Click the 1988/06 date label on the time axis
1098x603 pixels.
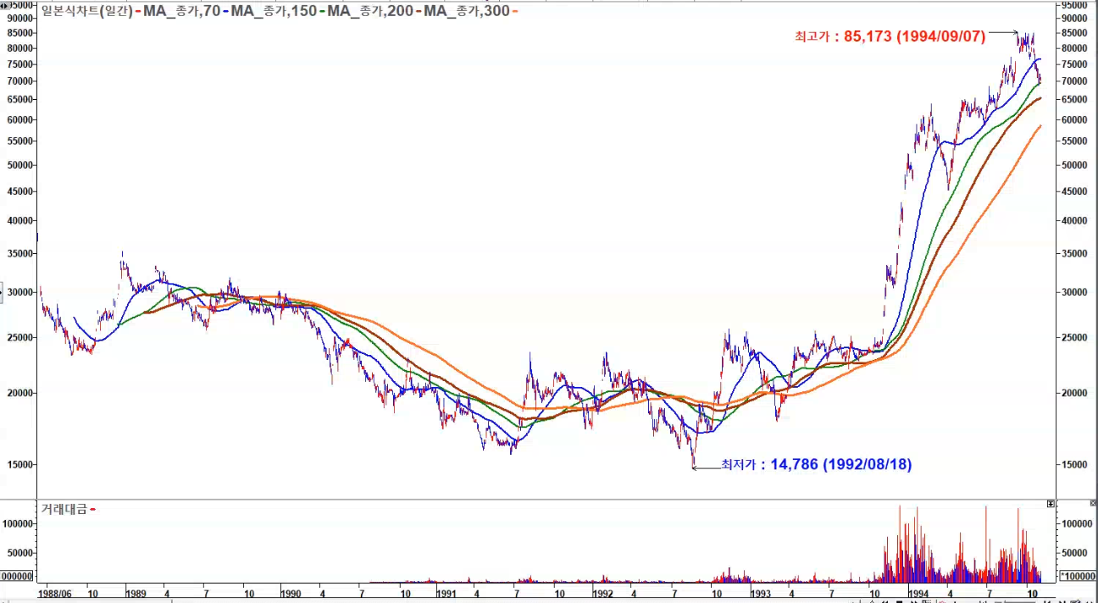coord(57,595)
